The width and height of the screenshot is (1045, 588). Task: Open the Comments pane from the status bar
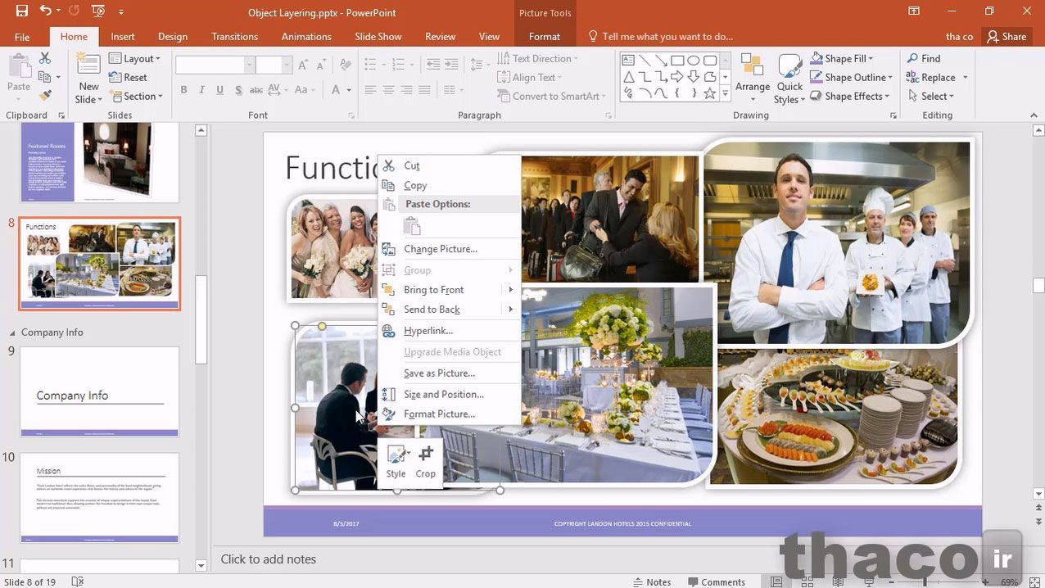(717, 581)
